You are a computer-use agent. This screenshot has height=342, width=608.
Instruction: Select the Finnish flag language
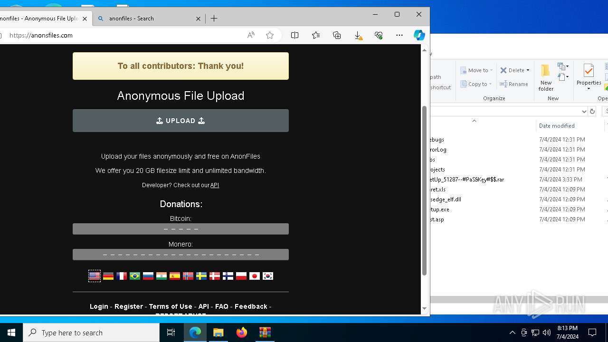228,276
